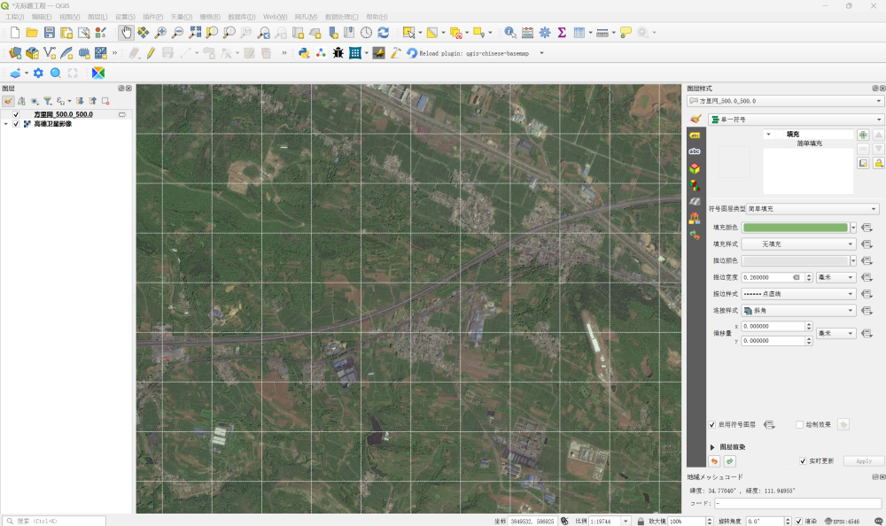Click the 搜索 locator search box
Image resolution: width=886 pixels, height=526 pixels.
(54, 521)
